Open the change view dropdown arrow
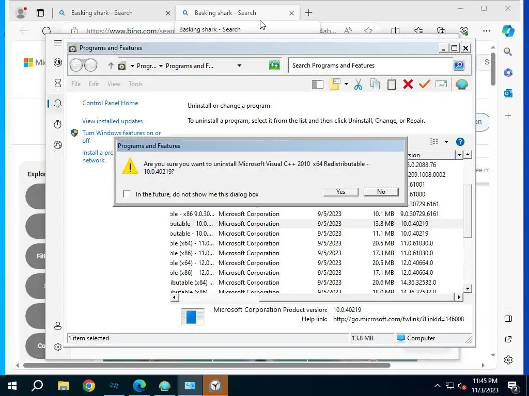 (446, 142)
